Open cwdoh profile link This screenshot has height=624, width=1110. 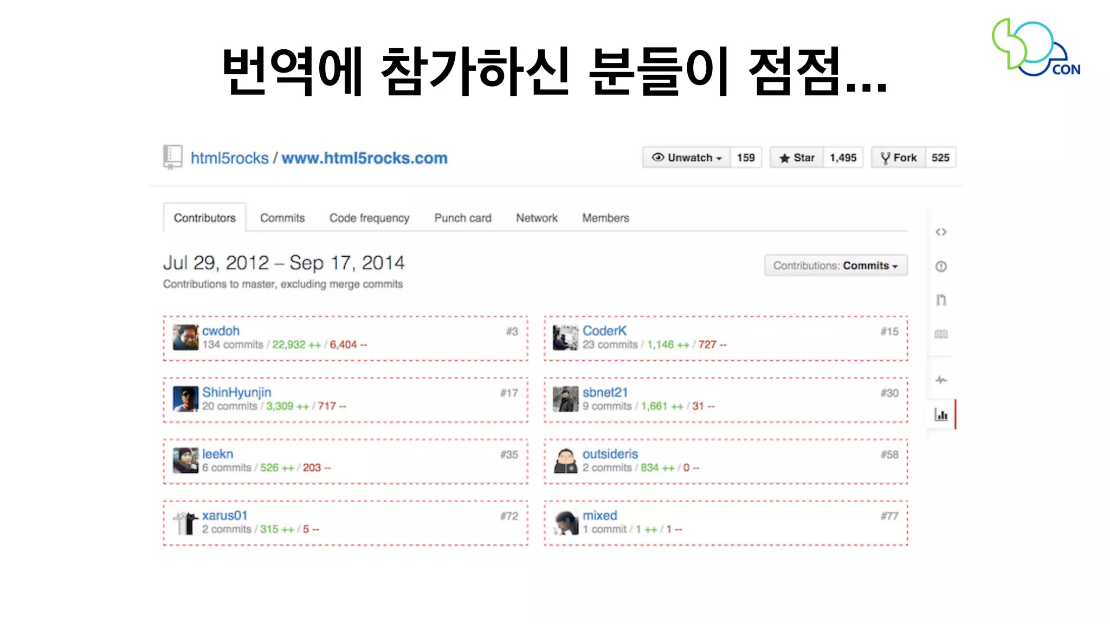coord(221,331)
